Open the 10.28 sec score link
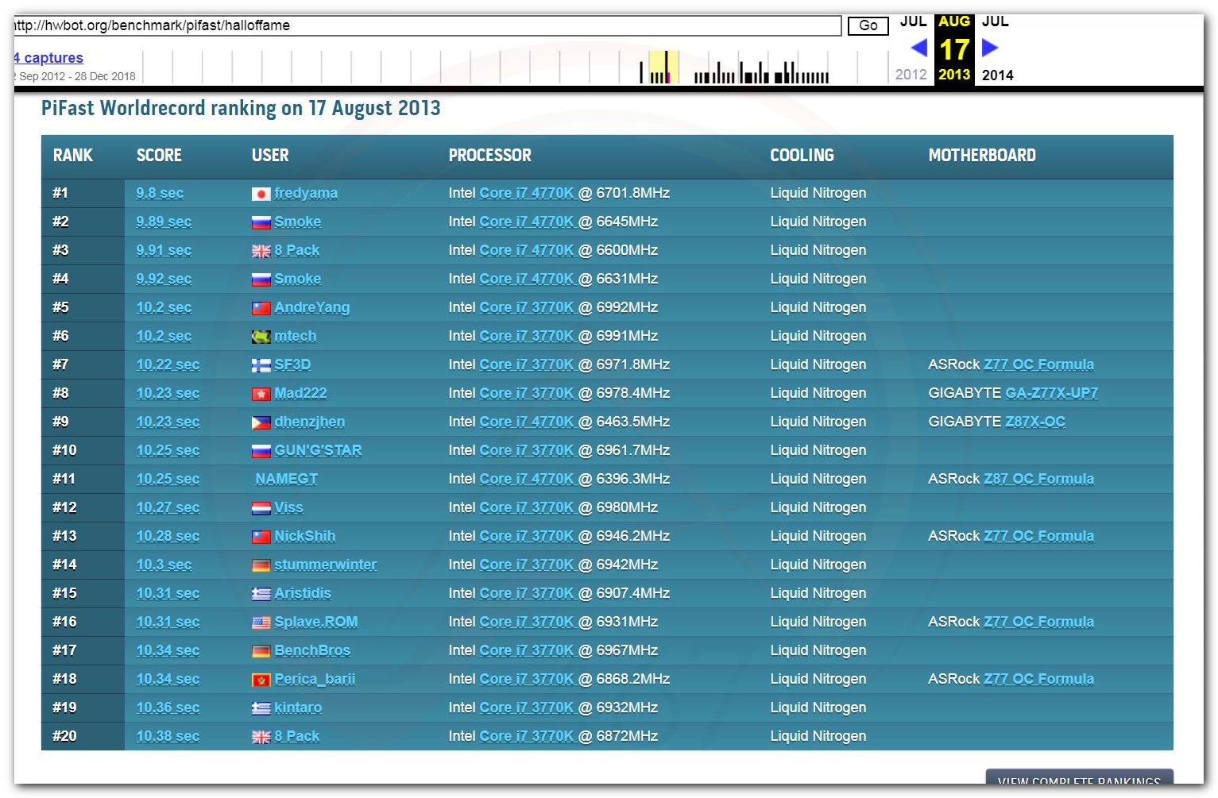 tap(168, 536)
